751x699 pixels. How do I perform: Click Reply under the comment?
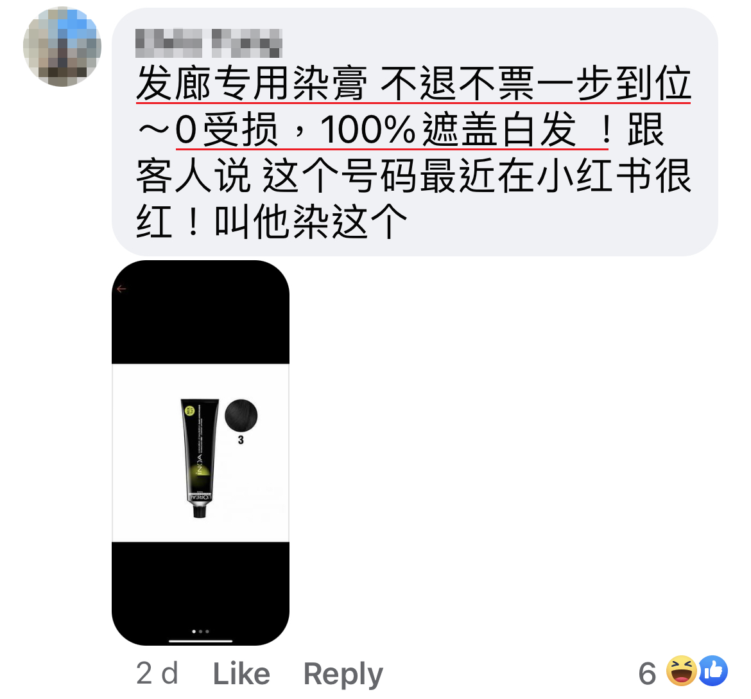pos(343,674)
